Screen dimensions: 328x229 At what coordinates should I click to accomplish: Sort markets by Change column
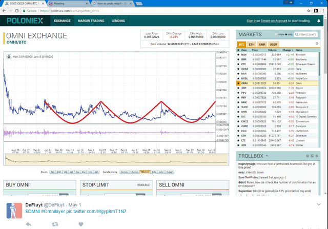click(x=288, y=50)
